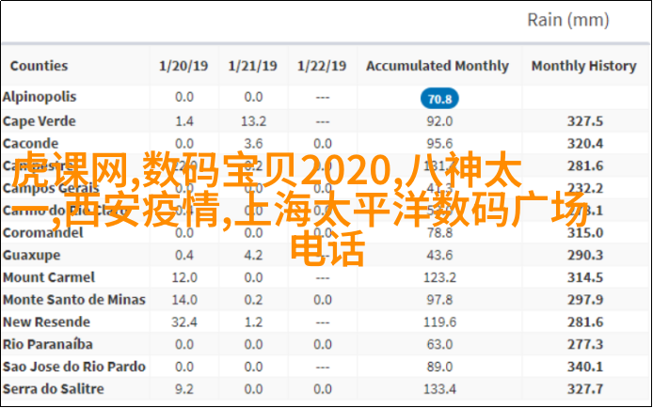Click the Monthly History column header
The image size is (653, 408).
click(584, 66)
